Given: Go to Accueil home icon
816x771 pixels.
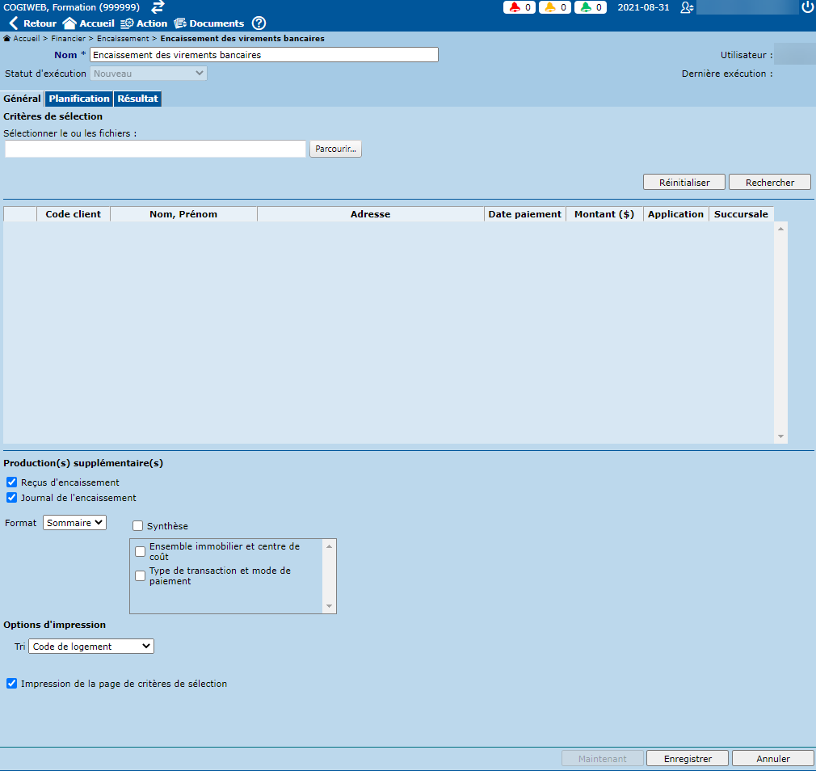Looking at the screenshot, I should 69,23.
